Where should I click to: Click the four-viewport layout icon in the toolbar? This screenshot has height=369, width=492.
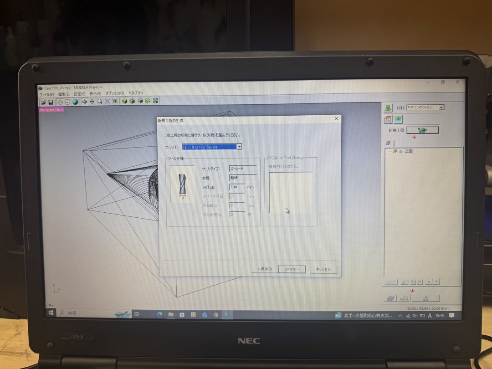pos(155,100)
